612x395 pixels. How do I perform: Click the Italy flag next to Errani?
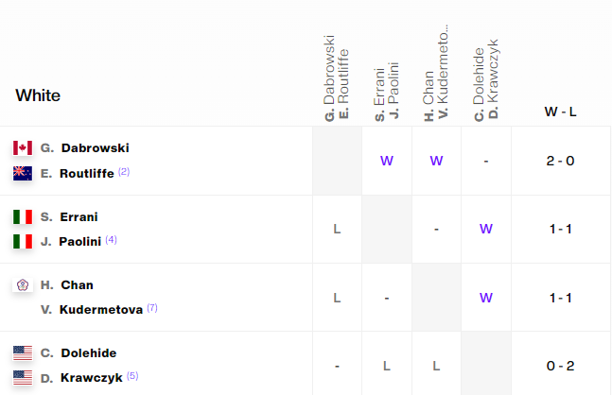click(23, 216)
